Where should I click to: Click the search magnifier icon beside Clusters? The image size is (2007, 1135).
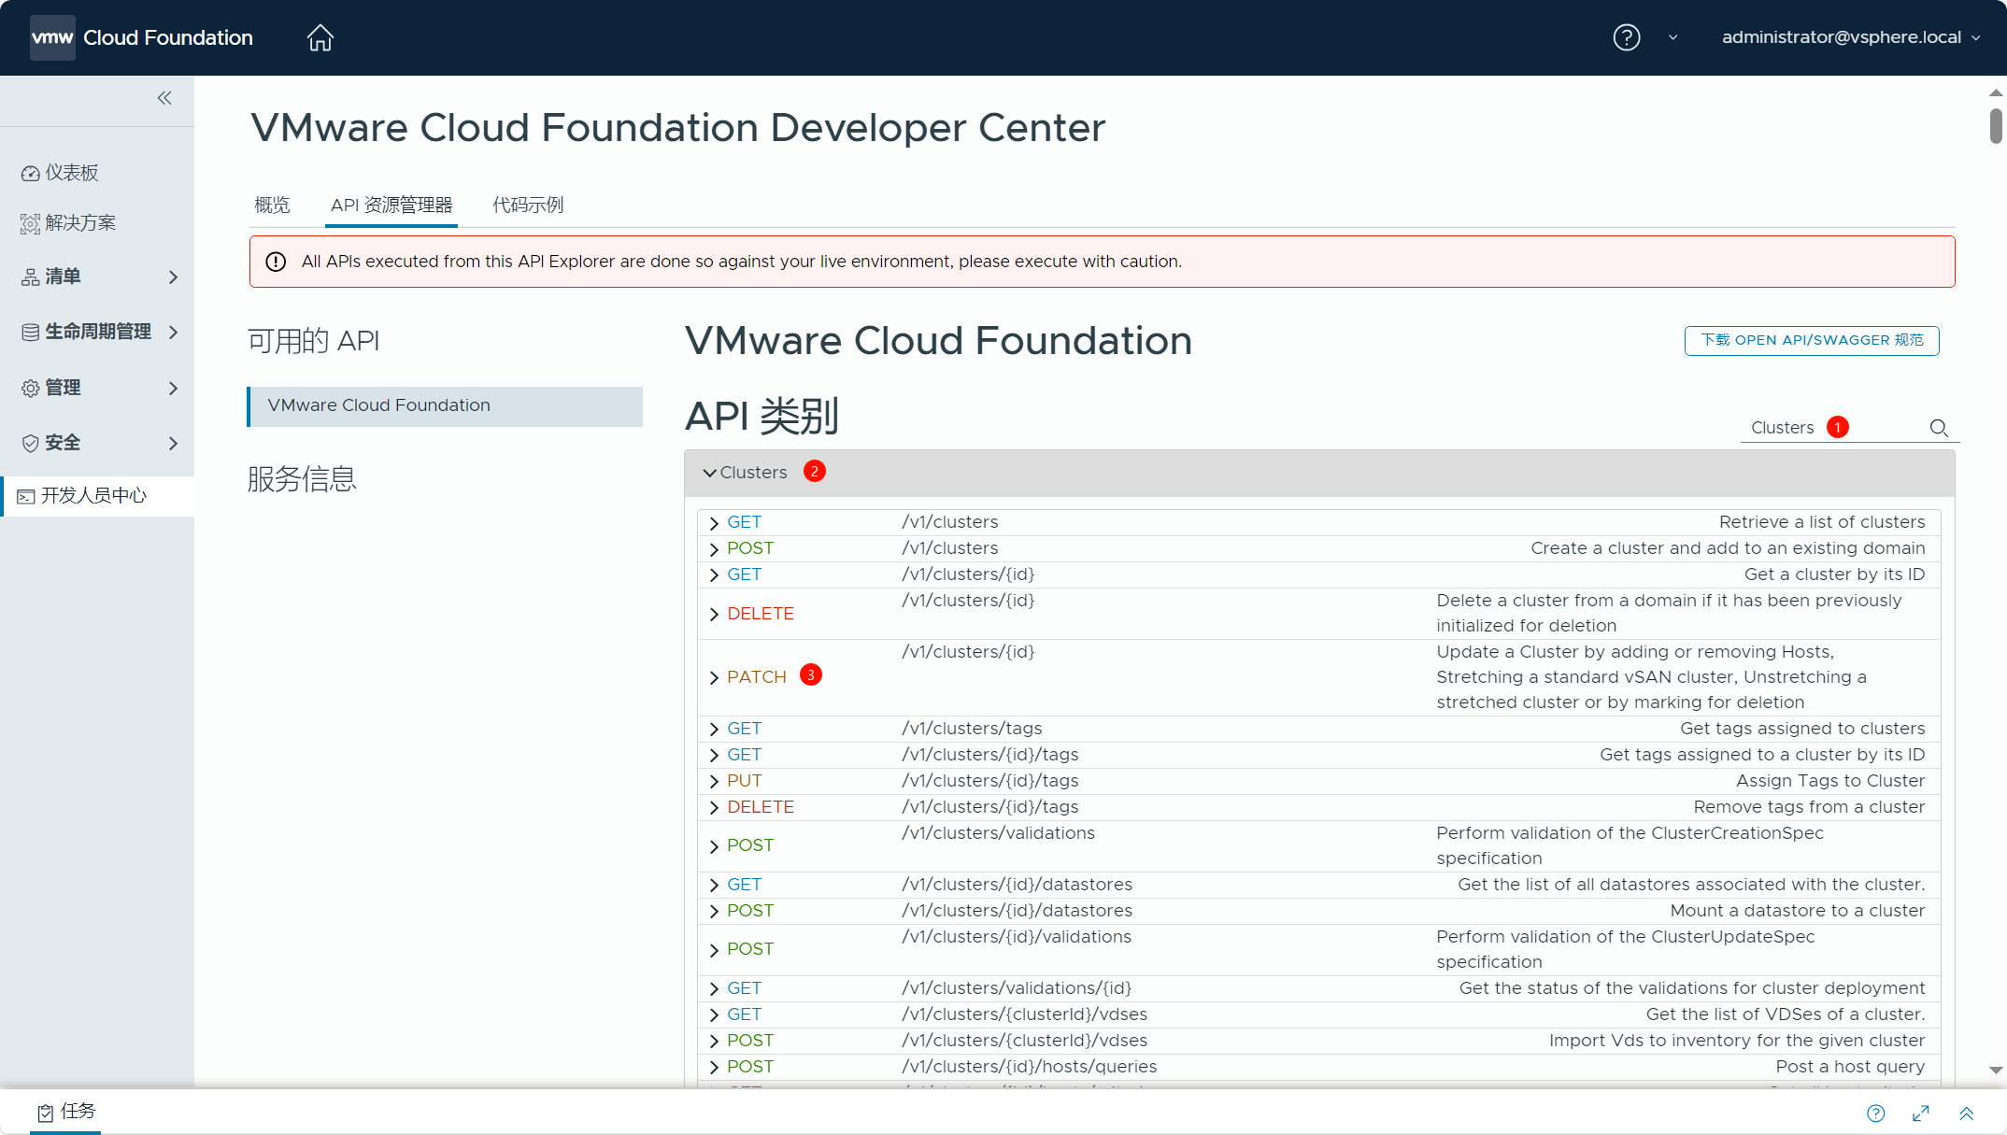pos(1939,428)
